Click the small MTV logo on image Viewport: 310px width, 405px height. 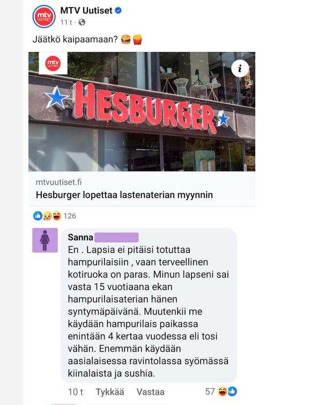point(53,63)
